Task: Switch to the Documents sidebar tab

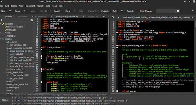Action: point(23,16)
